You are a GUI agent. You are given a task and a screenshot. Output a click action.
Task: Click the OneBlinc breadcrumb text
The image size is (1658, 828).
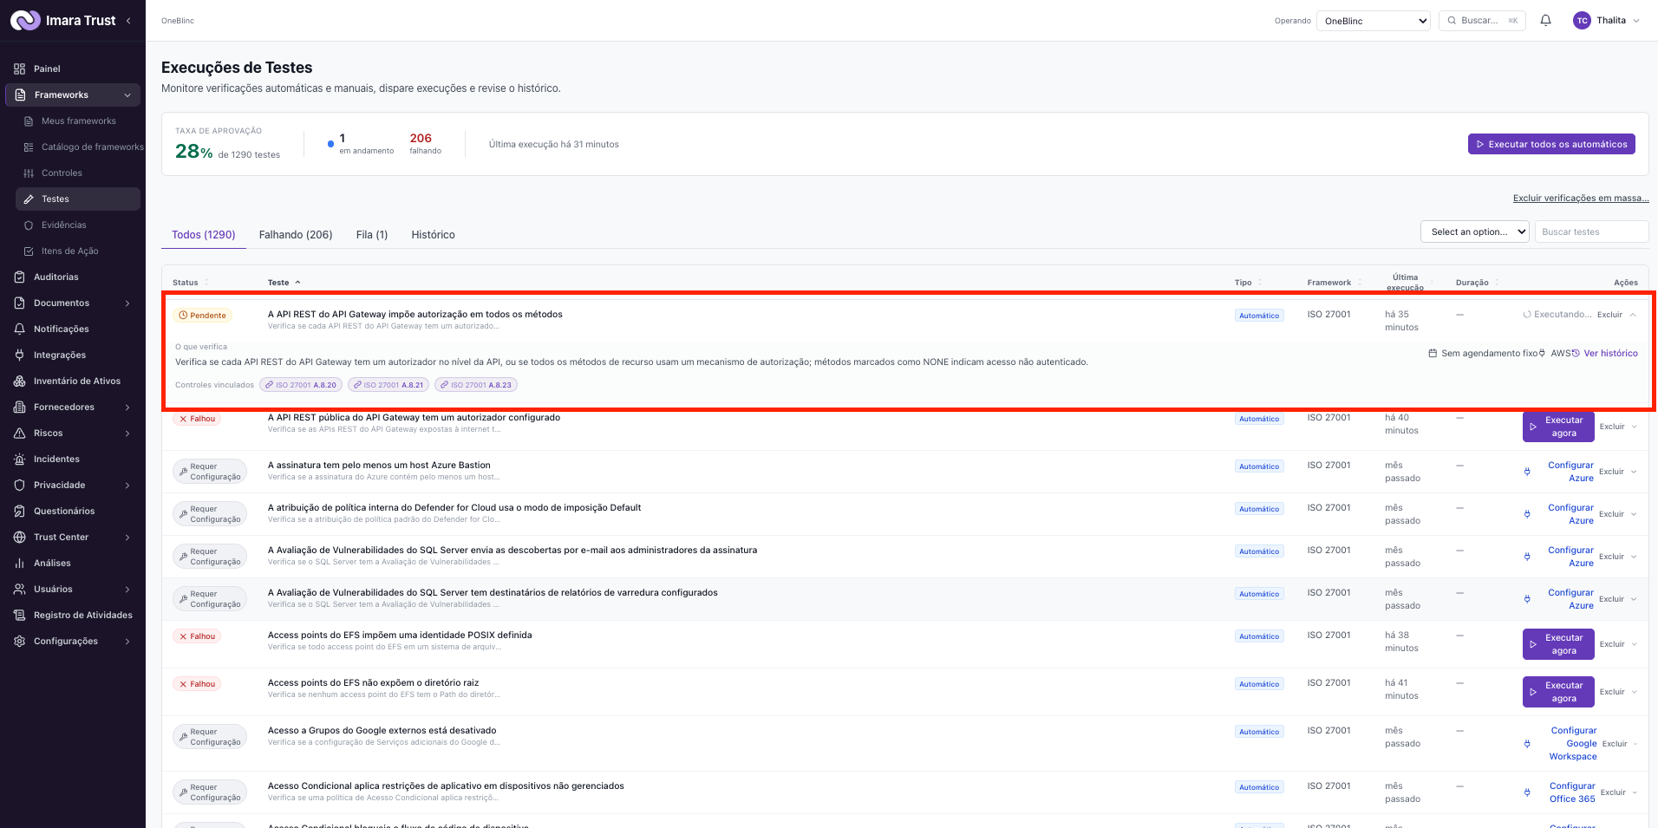[178, 21]
